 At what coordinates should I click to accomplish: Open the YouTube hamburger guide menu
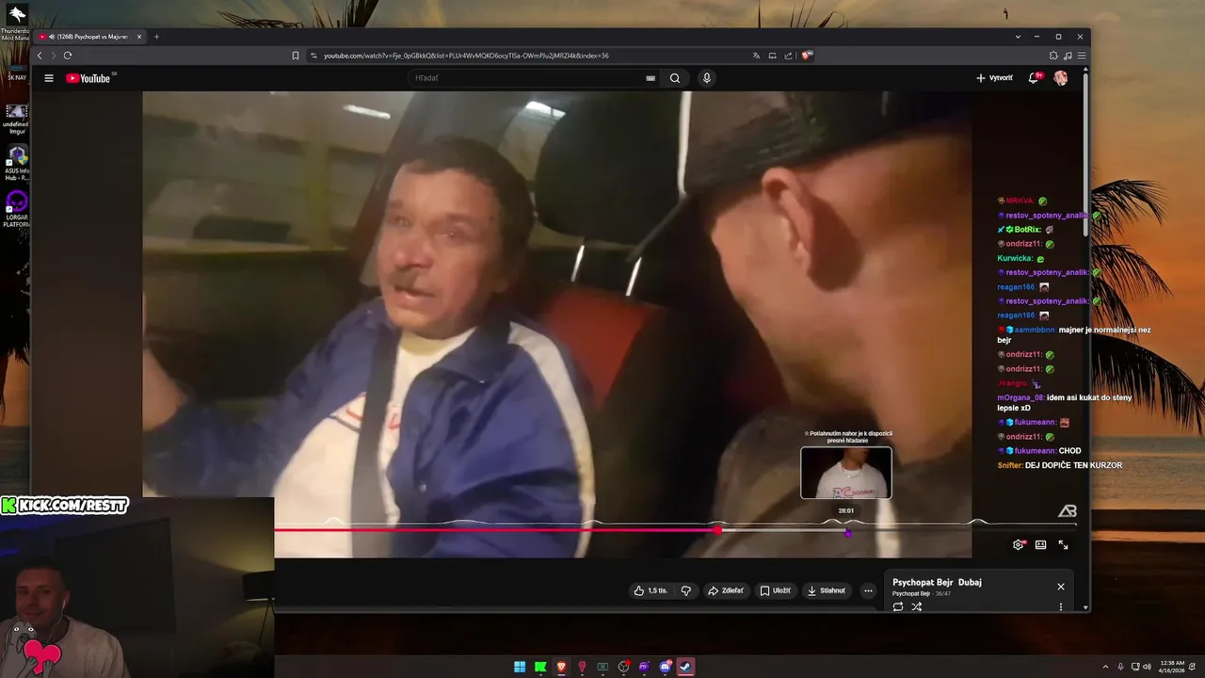[49, 78]
